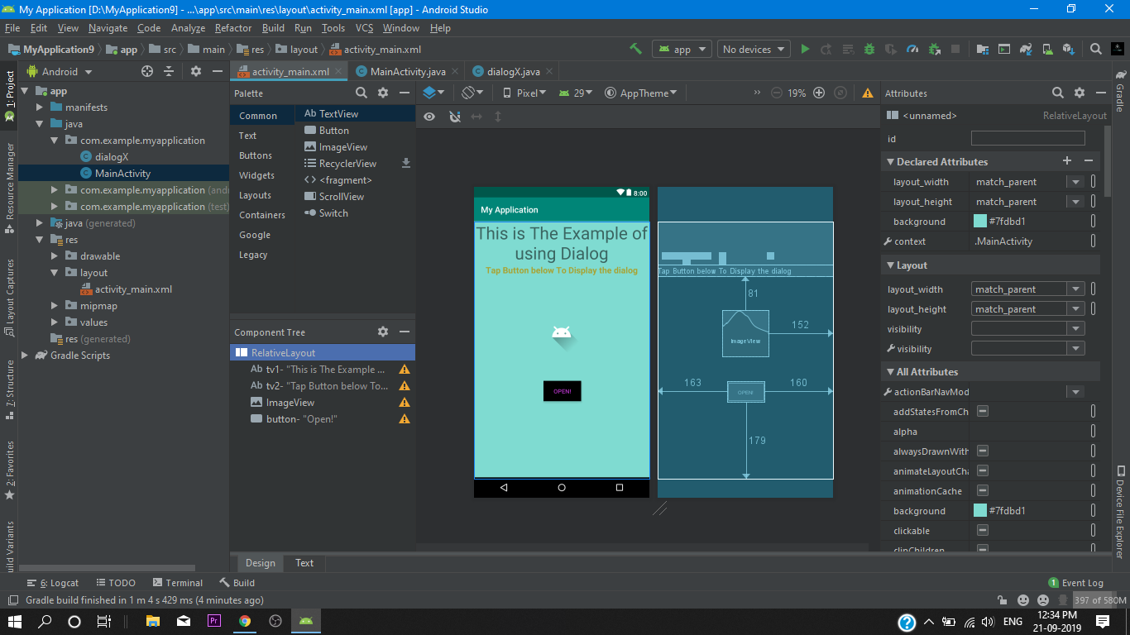Click the id input field
The image size is (1130, 635).
1027,139
